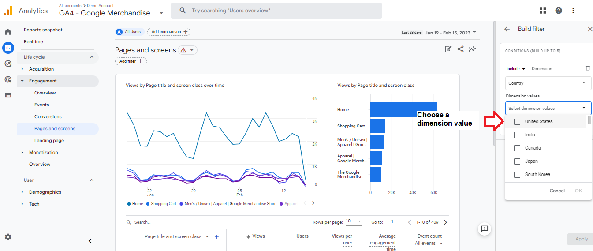Click the Add comparison button
The height and width of the screenshot is (251, 593).
(x=169, y=32)
